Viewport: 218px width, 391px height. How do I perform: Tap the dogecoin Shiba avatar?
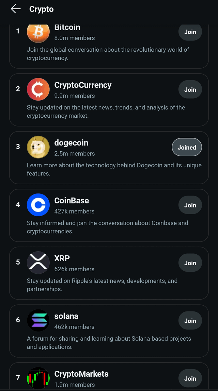38,147
